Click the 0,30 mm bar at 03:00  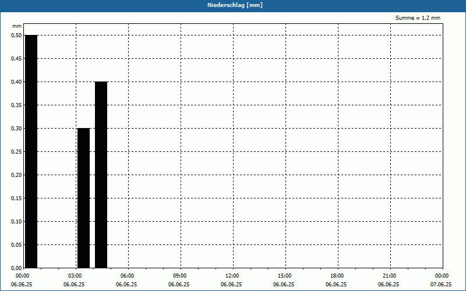(x=83, y=198)
